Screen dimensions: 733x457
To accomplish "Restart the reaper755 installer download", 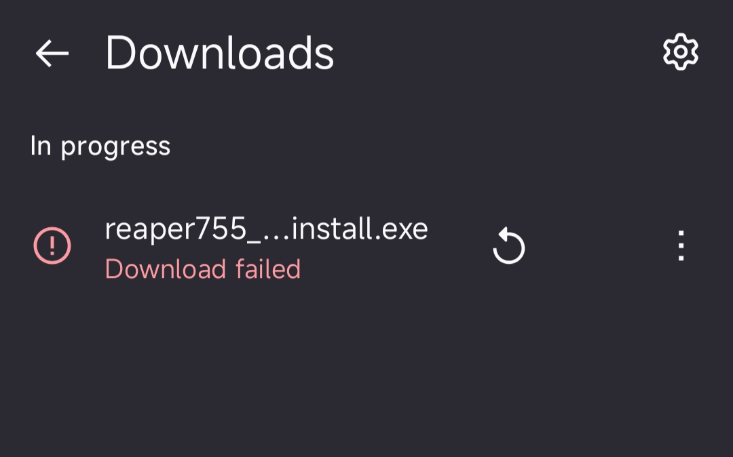I will pos(509,246).
